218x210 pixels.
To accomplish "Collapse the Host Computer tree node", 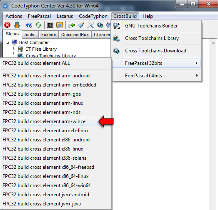I will point(8,43).
